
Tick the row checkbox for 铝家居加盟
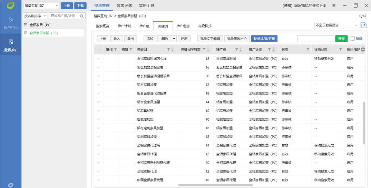tap(99, 119)
